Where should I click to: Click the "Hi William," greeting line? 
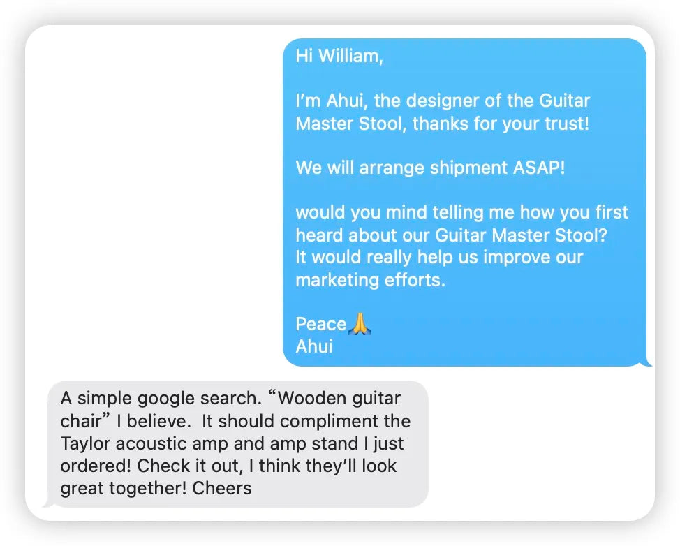339,57
